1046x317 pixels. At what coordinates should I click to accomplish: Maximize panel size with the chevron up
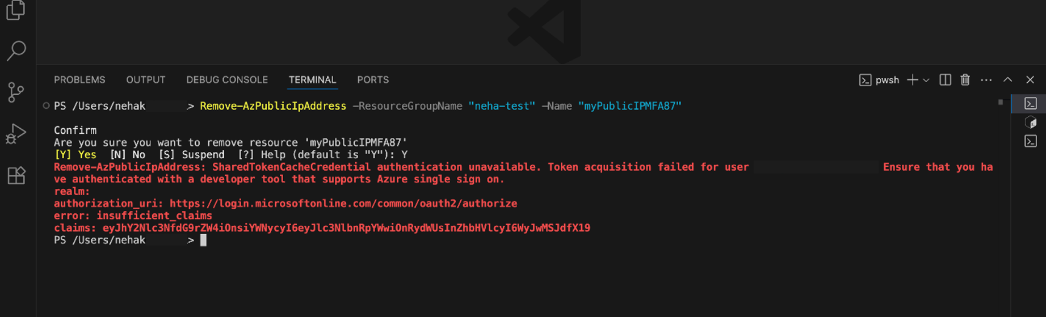tap(1008, 80)
